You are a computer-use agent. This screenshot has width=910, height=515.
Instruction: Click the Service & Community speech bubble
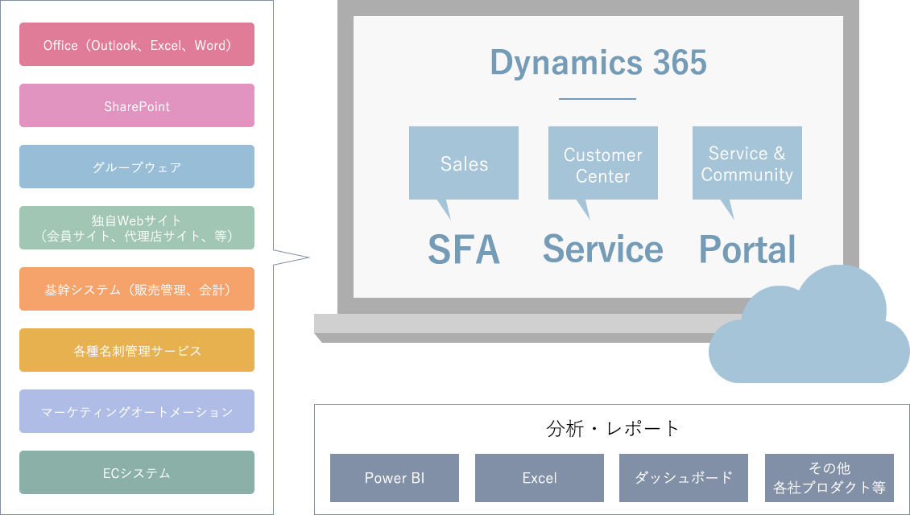point(747,163)
